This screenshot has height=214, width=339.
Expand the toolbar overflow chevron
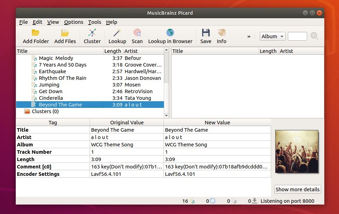(x=249, y=36)
